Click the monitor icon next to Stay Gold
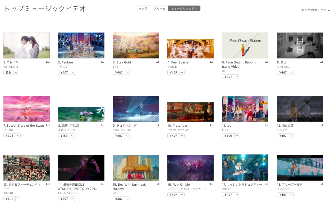The width and height of the screenshot is (335, 206). coord(157,62)
